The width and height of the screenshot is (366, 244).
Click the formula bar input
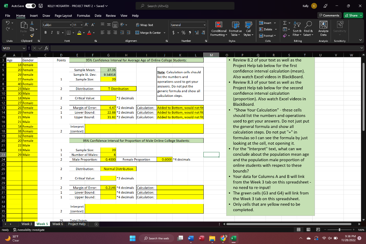pyautogui.click(x=206, y=48)
